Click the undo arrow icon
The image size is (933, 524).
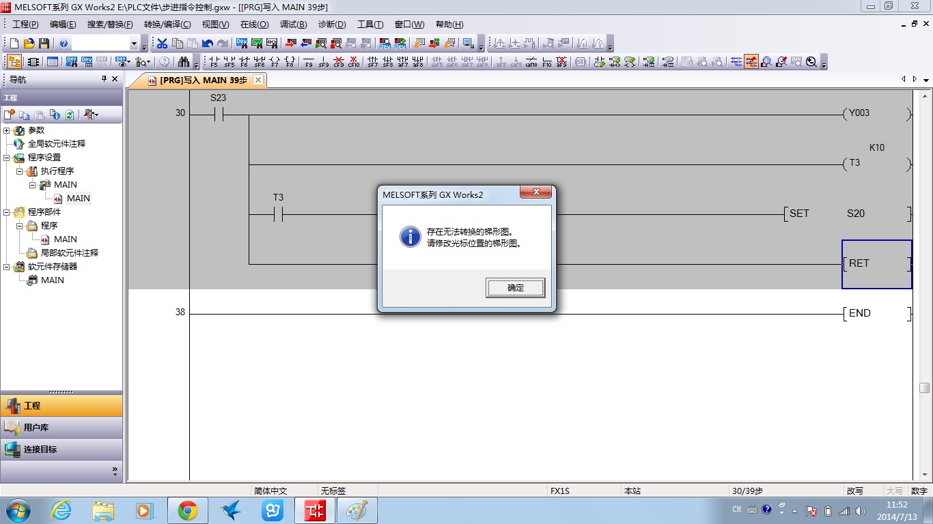(x=208, y=44)
